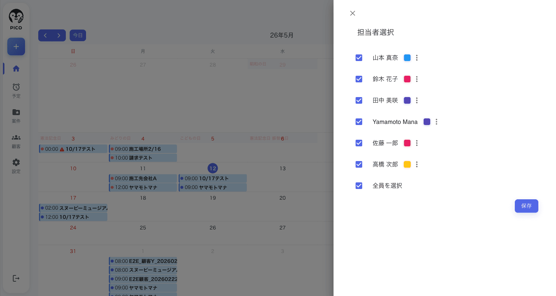
Task: Open three-dot menu for Yamamoto Mana
Action: click(436, 122)
